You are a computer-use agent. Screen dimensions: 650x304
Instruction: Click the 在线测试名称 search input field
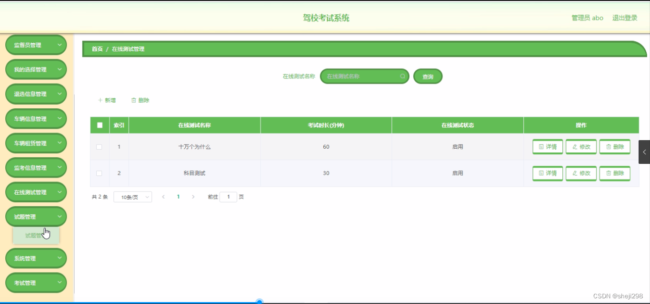(x=362, y=76)
